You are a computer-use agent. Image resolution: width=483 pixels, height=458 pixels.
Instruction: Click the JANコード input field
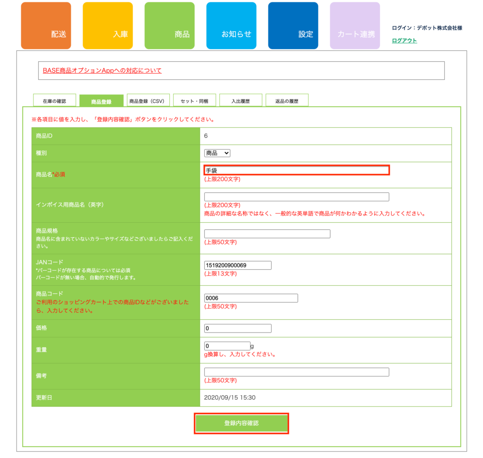[x=238, y=266]
